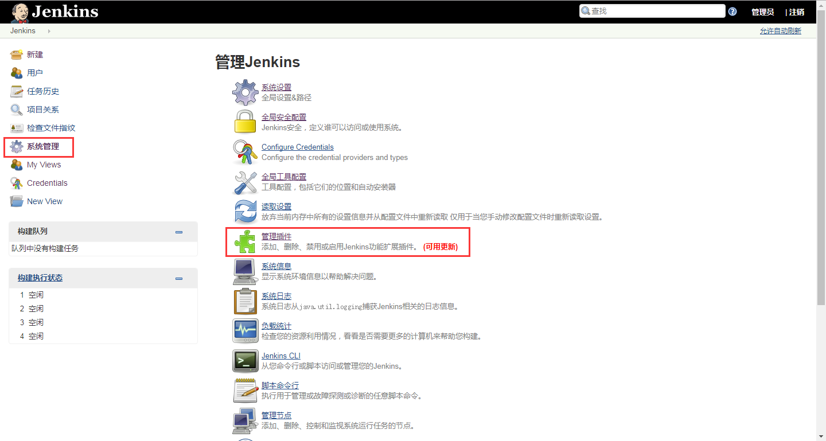
Task: Open the Configure Credentials link
Action: 297,147
